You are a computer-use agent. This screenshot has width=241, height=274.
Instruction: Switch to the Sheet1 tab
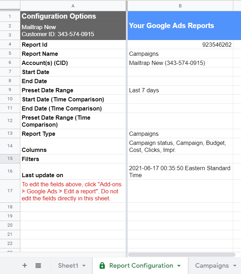pos(68,266)
